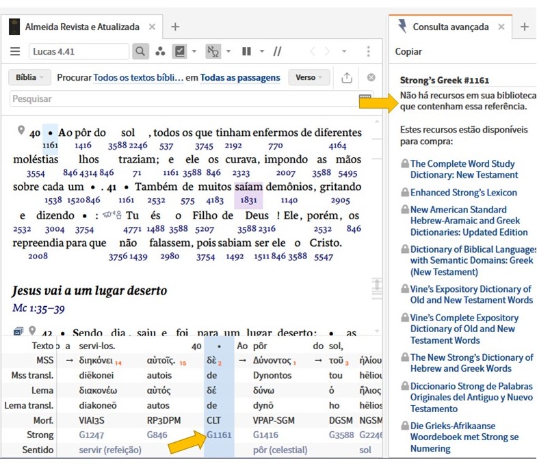Add new tab beside Almeida tab
This screenshot has height=464, width=537.
175,27
